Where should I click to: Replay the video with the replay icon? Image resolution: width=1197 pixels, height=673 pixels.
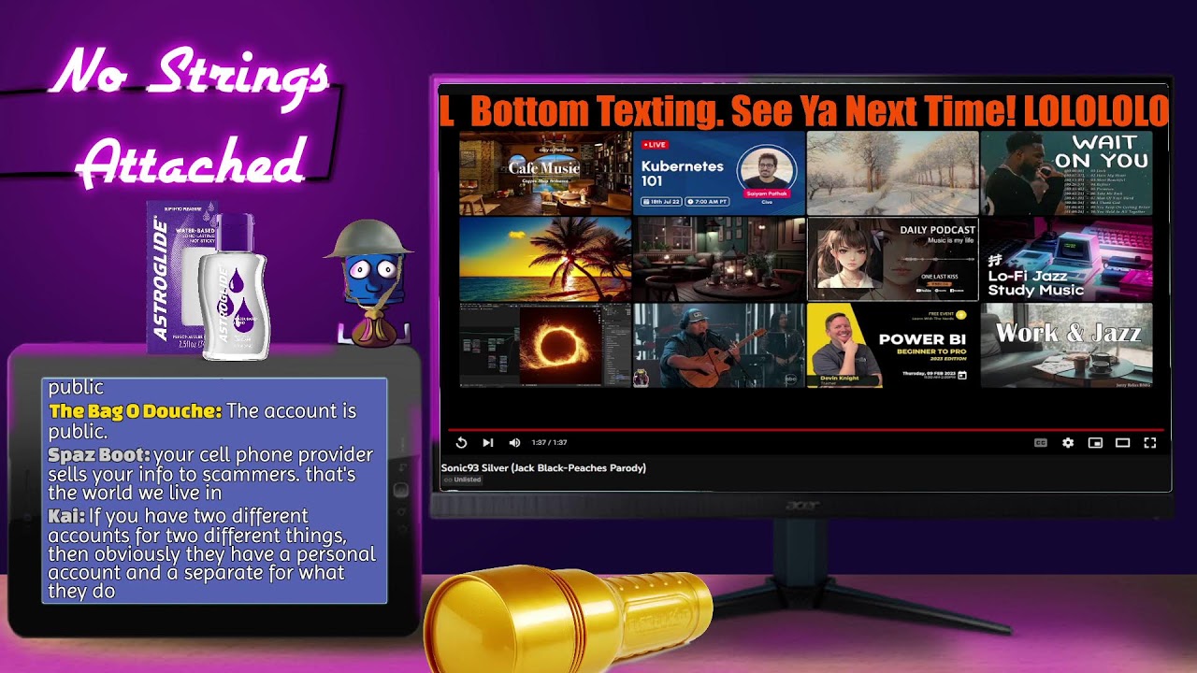point(461,443)
